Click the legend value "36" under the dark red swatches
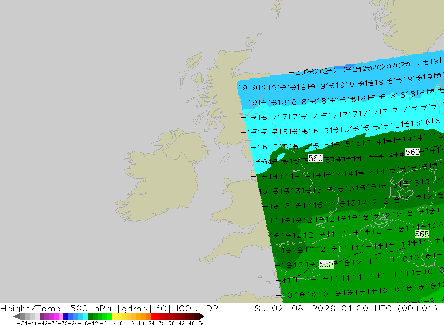Screen dimensions: 444x325 pos(171,323)
